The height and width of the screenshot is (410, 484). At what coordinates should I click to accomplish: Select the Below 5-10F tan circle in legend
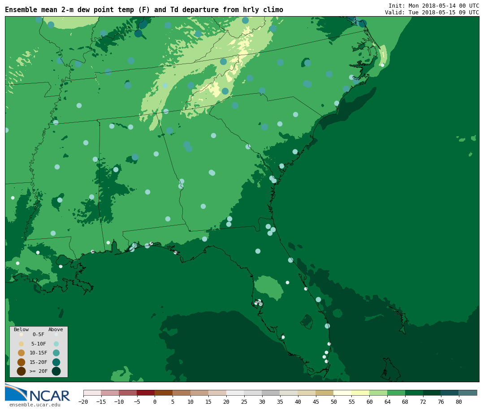pos(22,344)
